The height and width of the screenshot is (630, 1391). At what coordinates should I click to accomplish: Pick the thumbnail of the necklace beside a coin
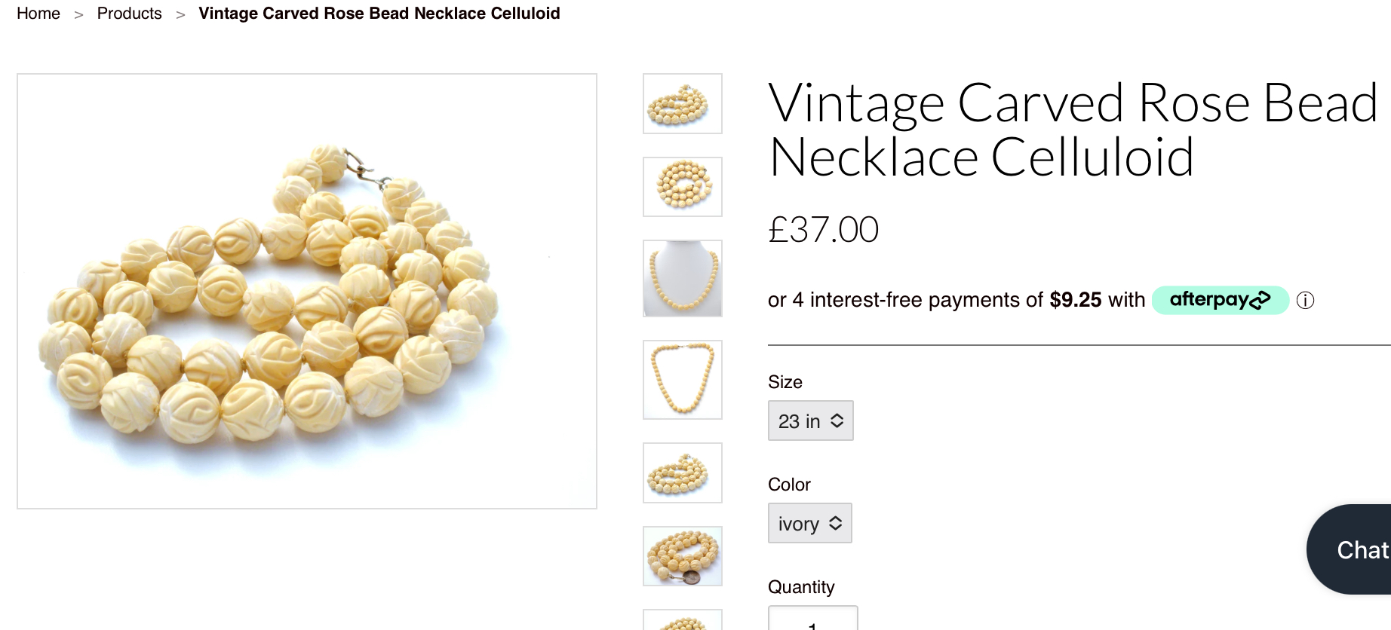tap(682, 556)
